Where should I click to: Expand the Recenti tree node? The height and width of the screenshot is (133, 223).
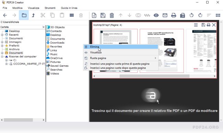click(x=2, y=35)
